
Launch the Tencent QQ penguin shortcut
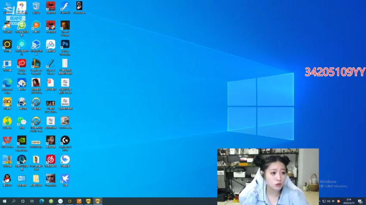point(7,180)
